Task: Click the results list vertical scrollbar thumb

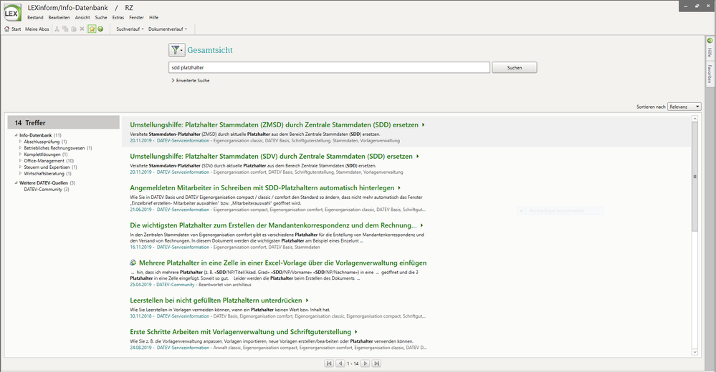Action: click(695, 177)
